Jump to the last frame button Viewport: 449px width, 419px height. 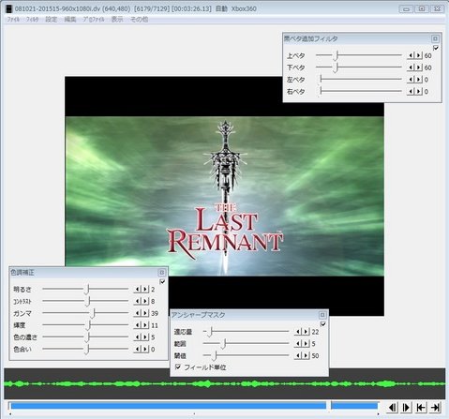(435, 408)
